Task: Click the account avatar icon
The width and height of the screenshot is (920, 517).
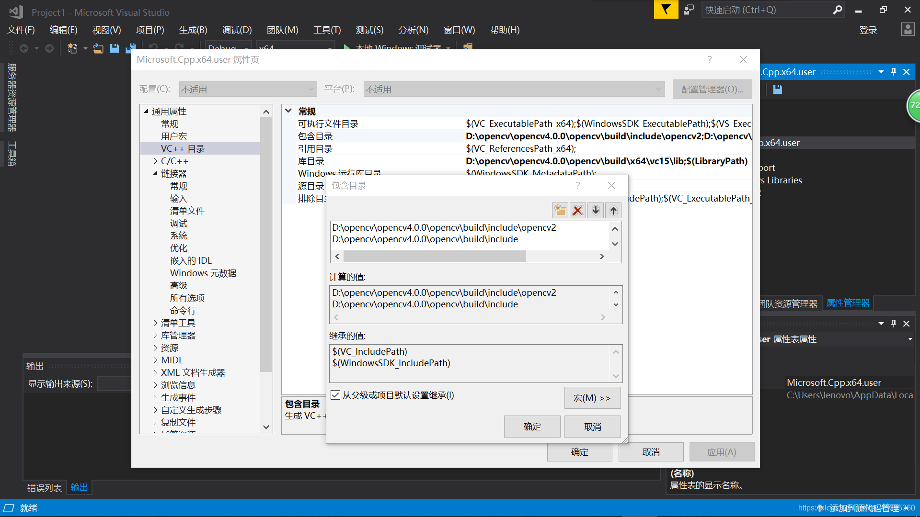Action: 908,30
